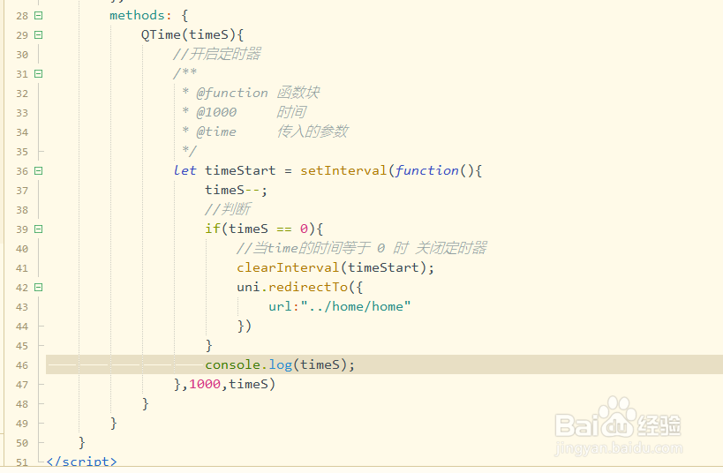Click the 'console' word on line 46
The width and height of the screenshot is (723, 473).
pos(232,364)
